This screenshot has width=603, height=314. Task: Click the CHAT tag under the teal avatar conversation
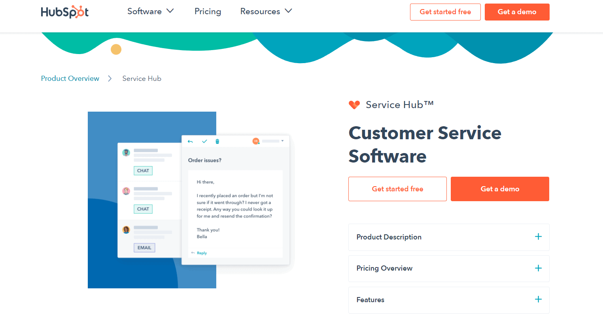click(143, 171)
